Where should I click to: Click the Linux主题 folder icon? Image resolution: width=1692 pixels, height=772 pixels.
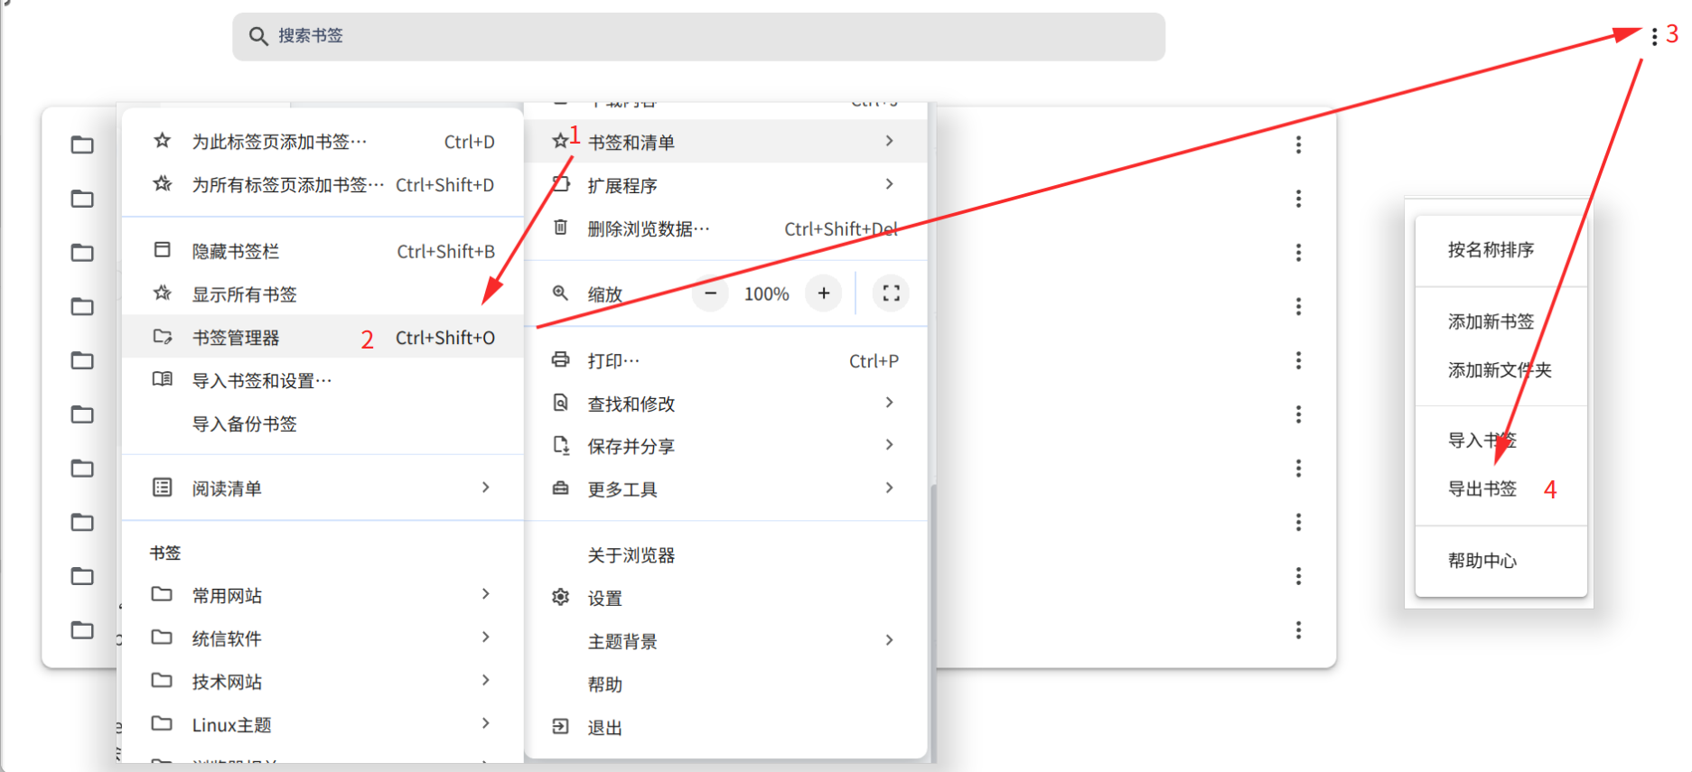pyautogui.click(x=163, y=723)
